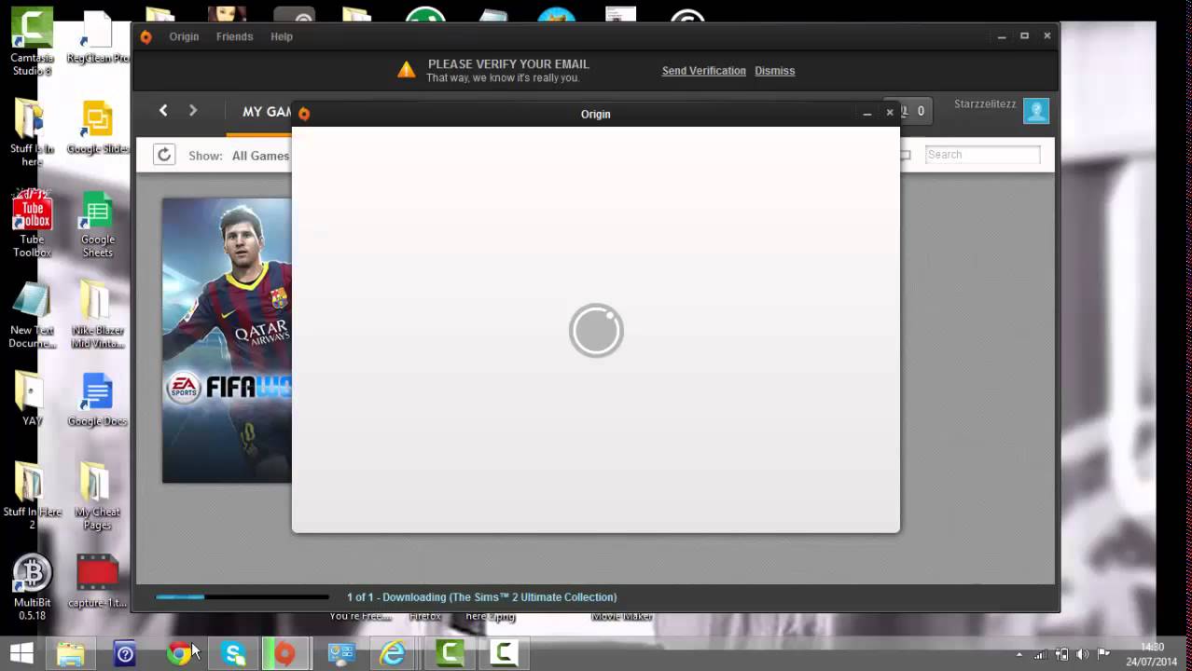Click the friends online counter icon
Screen dimensions: 1192x671
coord(909,111)
